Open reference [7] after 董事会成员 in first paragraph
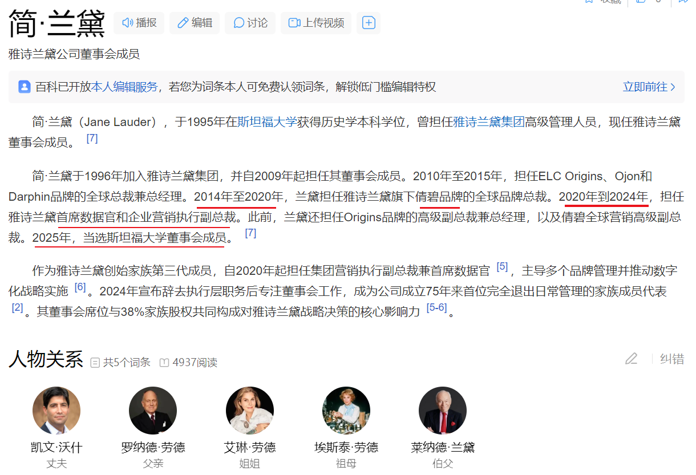The width and height of the screenshot is (696, 475). (x=92, y=138)
